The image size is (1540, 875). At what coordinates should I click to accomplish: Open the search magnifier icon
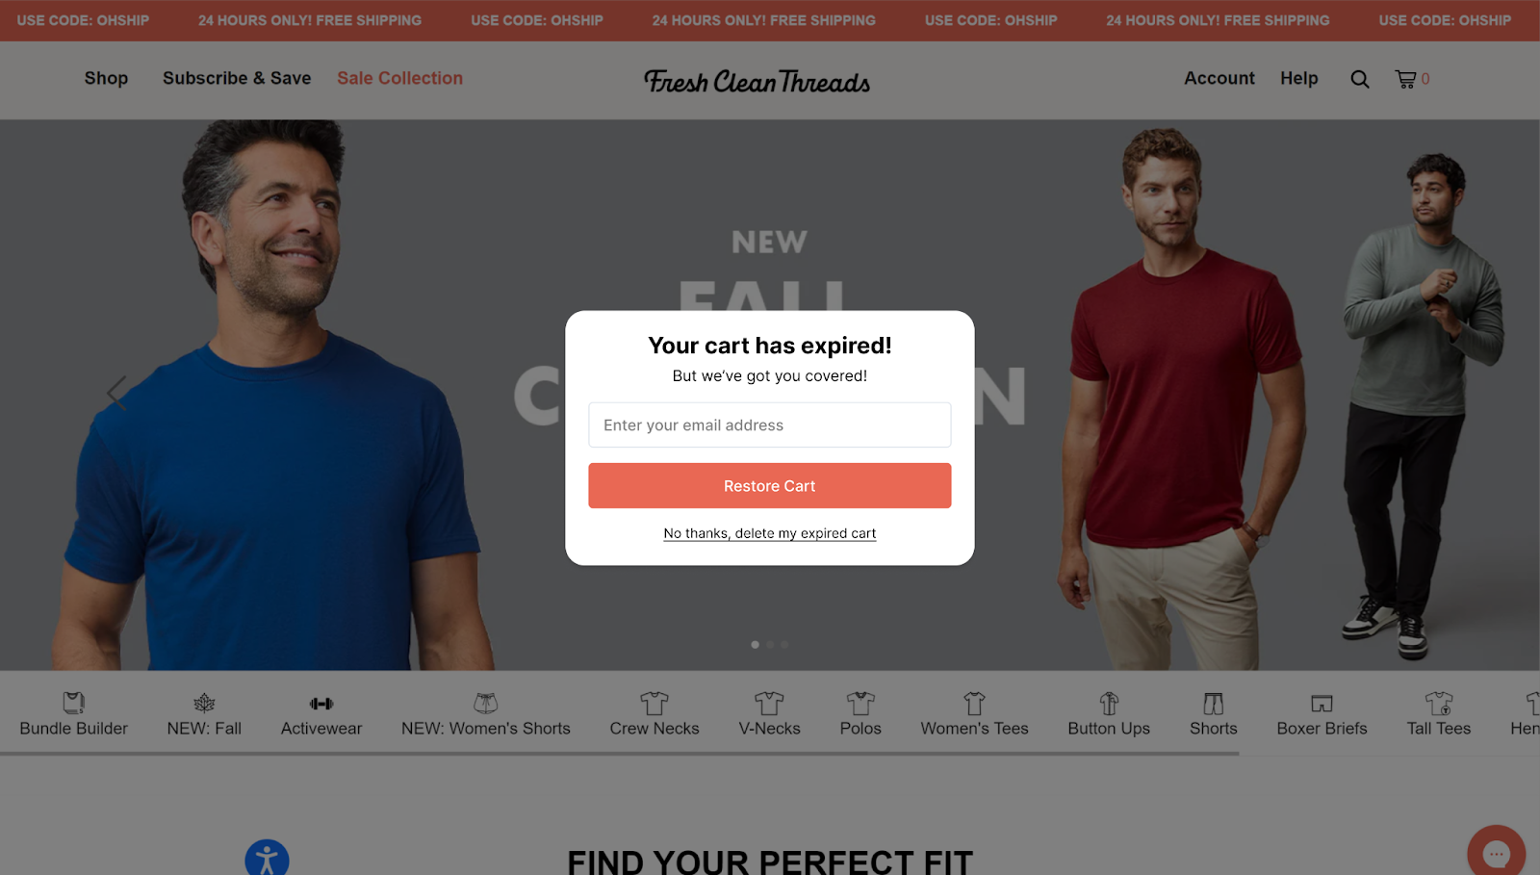(1359, 79)
